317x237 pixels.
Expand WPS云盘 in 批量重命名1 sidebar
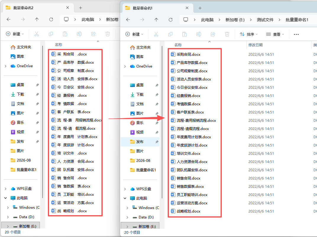125,189
